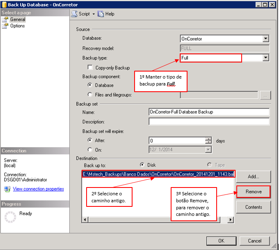Close the Back Up Database window
Screen dimensions: 279x250
coord(272,5)
